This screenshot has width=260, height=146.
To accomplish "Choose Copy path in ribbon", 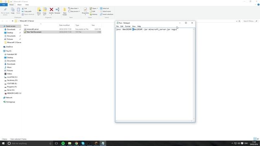I will coord(26,11).
